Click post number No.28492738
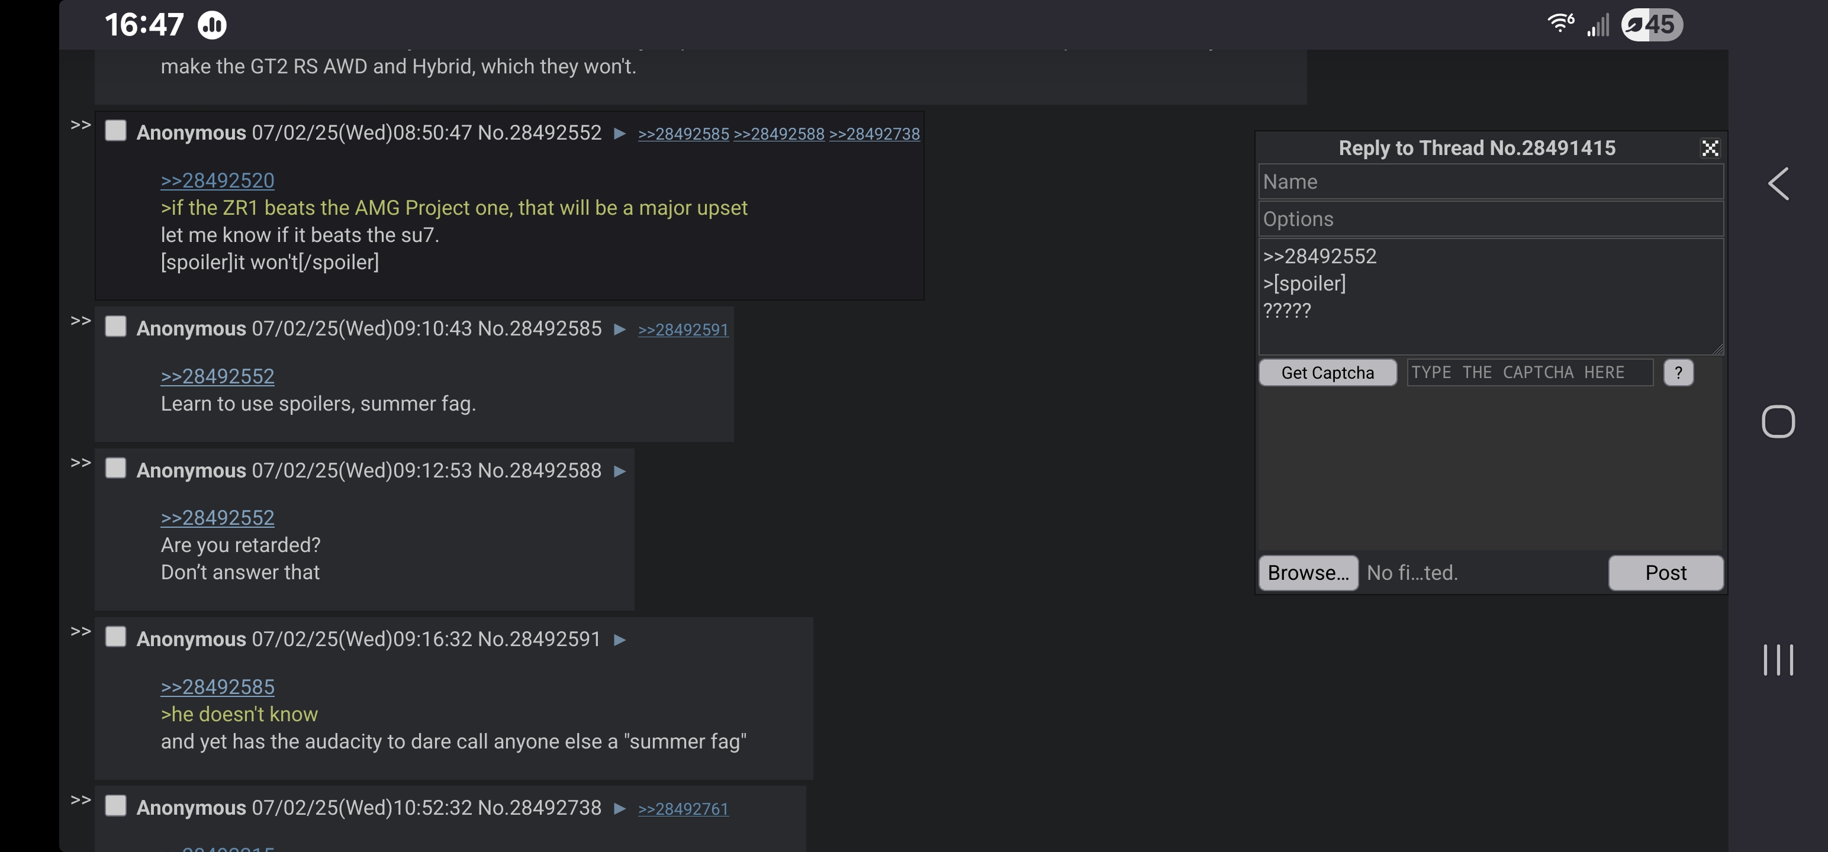The height and width of the screenshot is (852, 1828). [539, 808]
